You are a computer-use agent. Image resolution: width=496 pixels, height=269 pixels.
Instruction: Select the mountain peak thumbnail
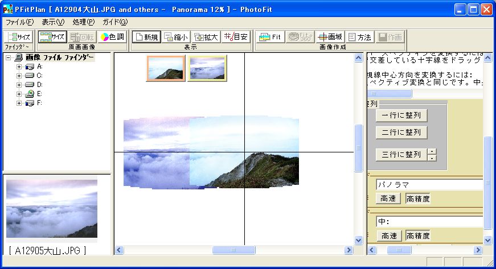tap(166, 68)
